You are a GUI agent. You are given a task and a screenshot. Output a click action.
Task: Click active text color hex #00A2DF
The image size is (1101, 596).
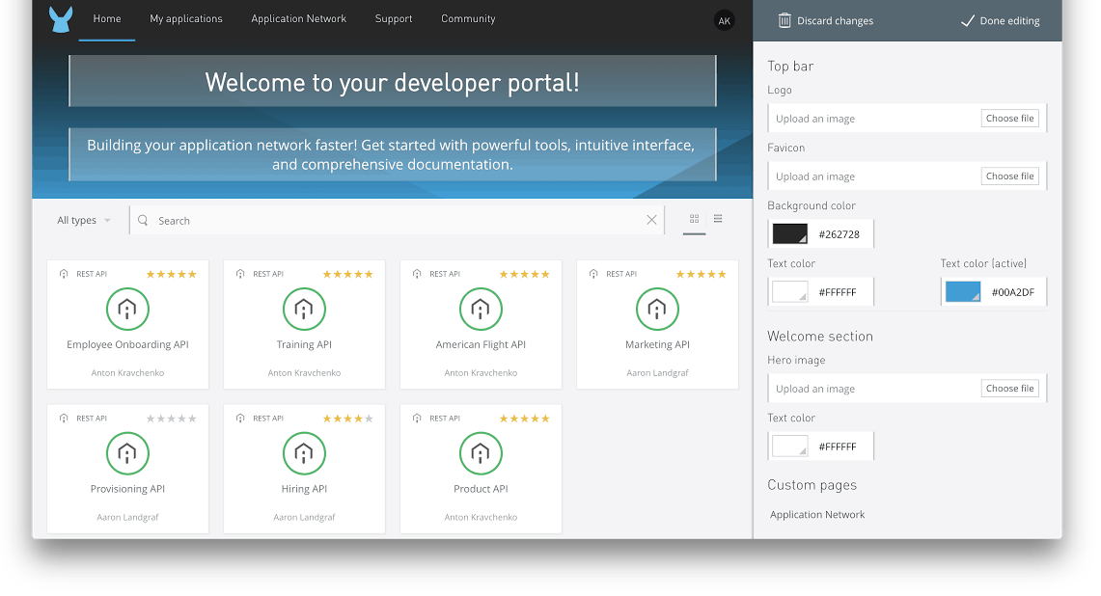pos(1012,292)
